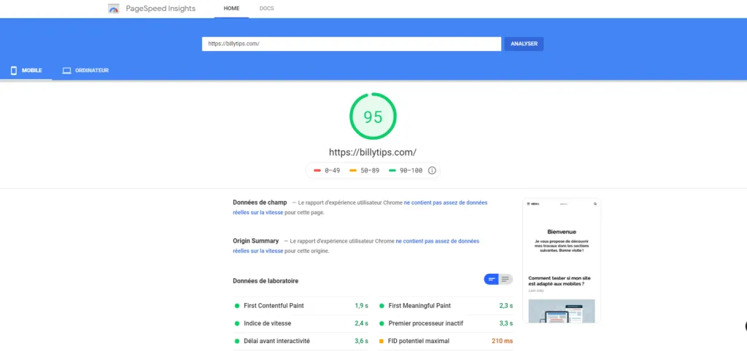747x351 pixels.
Task: Click the mobile phone icon tab
Action: (x=14, y=71)
